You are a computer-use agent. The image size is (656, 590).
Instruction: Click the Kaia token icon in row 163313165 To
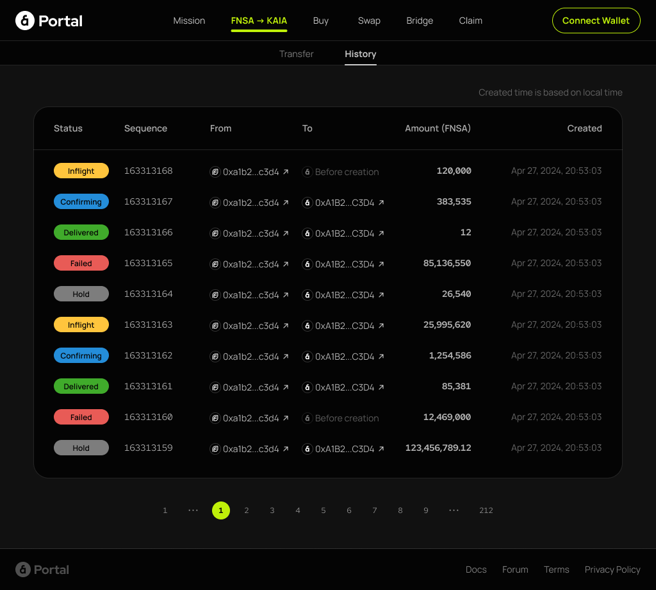307,264
